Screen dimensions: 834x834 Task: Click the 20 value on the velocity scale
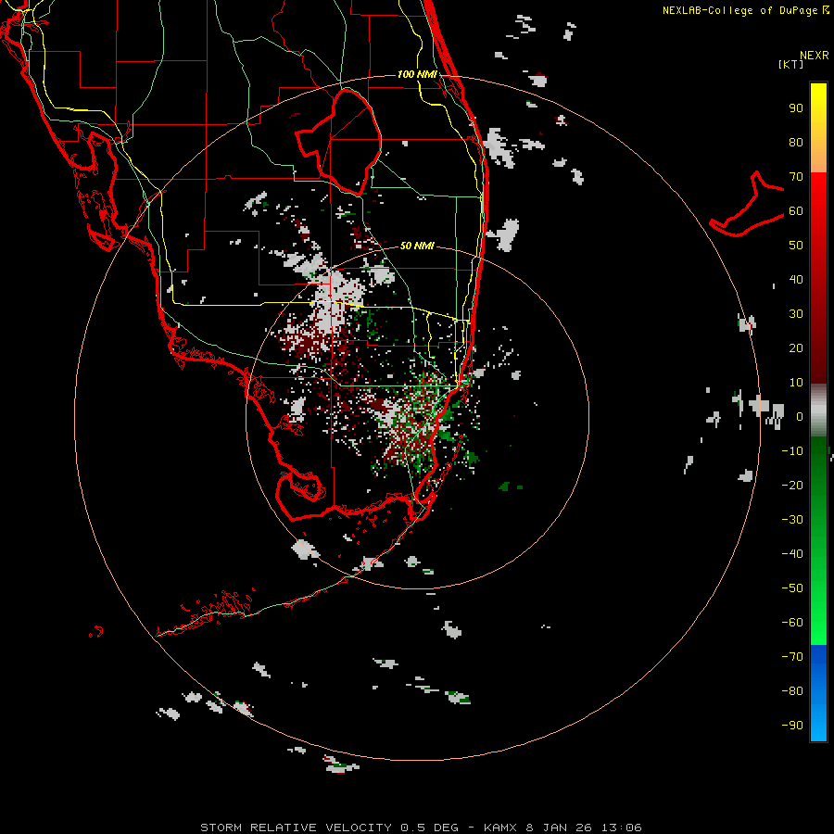pyautogui.click(x=796, y=347)
